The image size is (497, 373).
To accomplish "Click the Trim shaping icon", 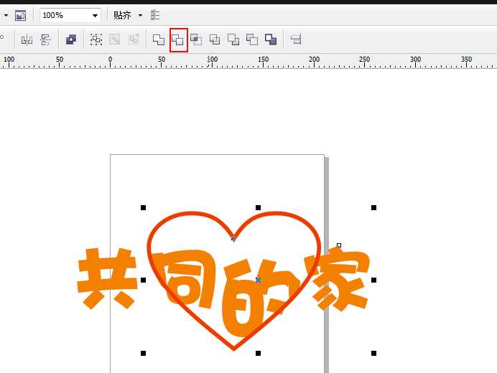I will (178, 40).
